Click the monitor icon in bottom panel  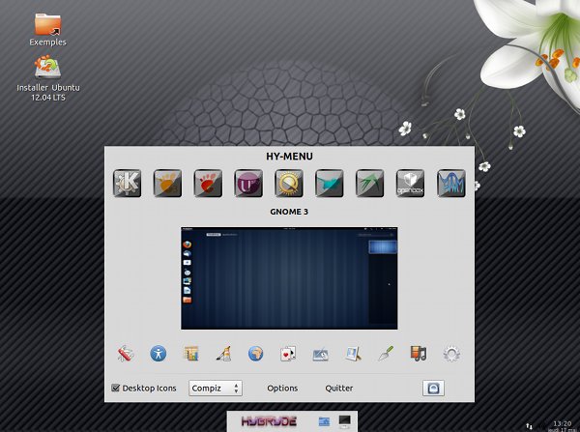click(345, 421)
